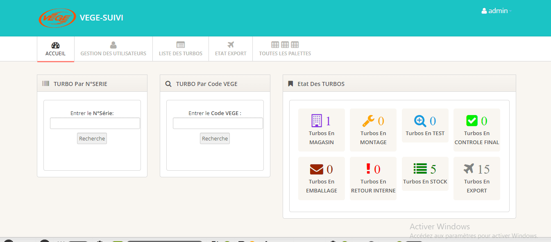
Task: Switch to LISTE DES TURBOS tab
Action: coord(181,49)
